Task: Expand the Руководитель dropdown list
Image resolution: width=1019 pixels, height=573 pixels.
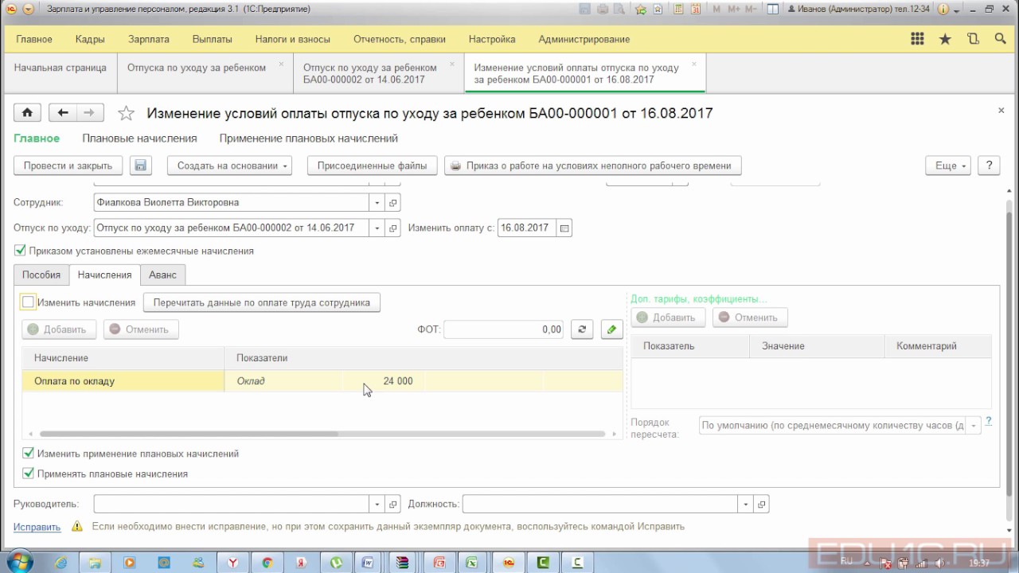Action: coord(377,505)
